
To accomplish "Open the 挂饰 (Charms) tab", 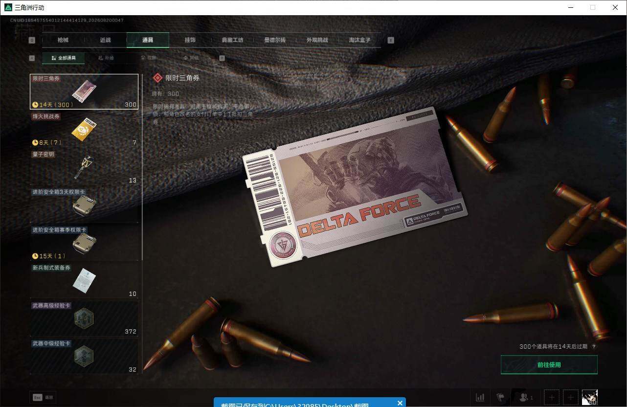I will pyautogui.click(x=190, y=40).
